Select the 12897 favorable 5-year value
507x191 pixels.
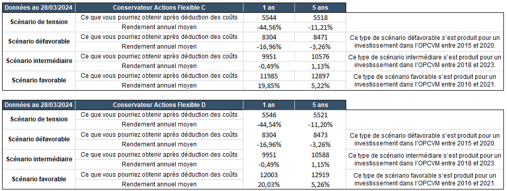[x=320, y=76]
